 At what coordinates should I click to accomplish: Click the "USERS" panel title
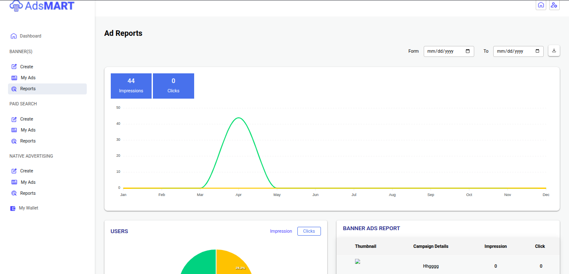119,231
